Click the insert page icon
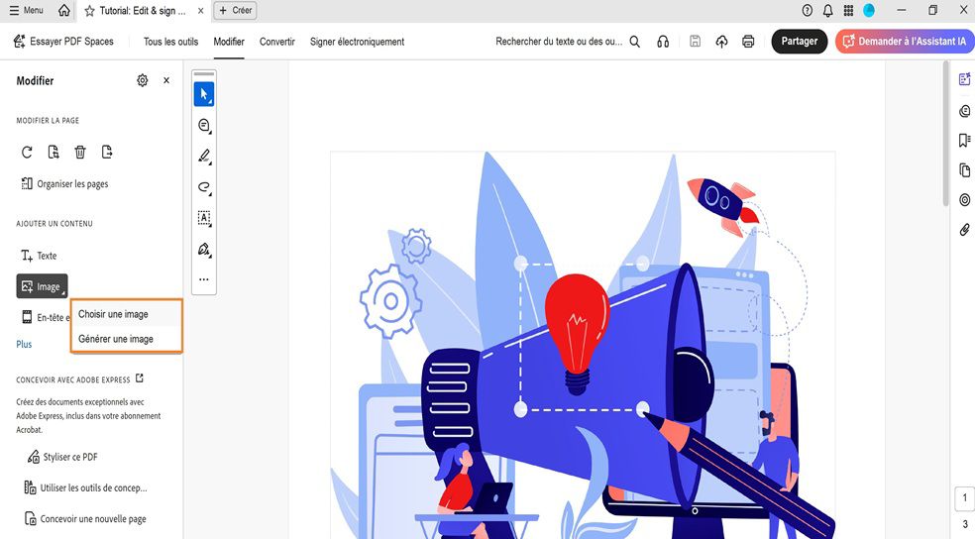Screen dimensions: 975x539 click(54, 153)
